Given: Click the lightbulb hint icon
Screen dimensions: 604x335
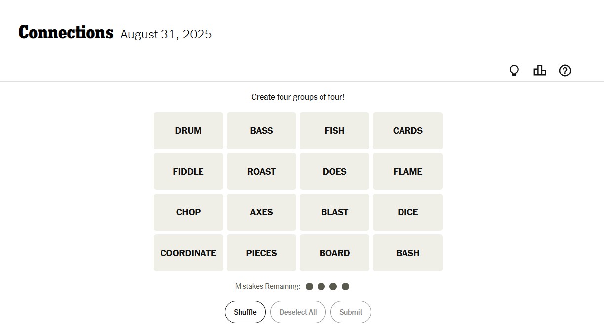Looking at the screenshot, I should [x=514, y=71].
